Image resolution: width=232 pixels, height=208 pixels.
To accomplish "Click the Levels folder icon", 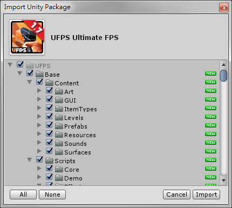I will coord(59,117).
